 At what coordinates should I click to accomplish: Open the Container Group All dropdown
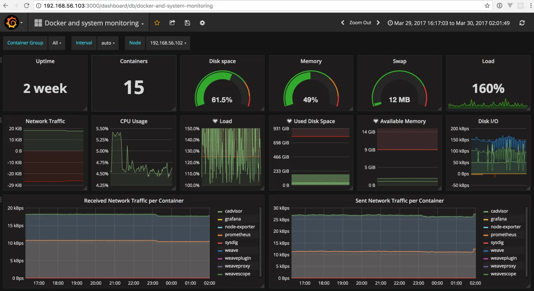pyautogui.click(x=57, y=43)
